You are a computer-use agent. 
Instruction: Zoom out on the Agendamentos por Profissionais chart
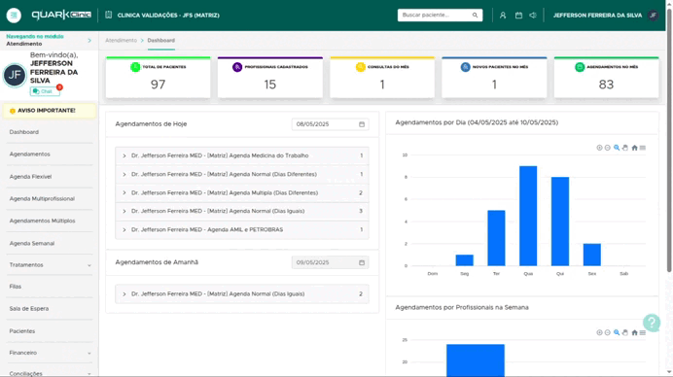[x=607, y=332]
